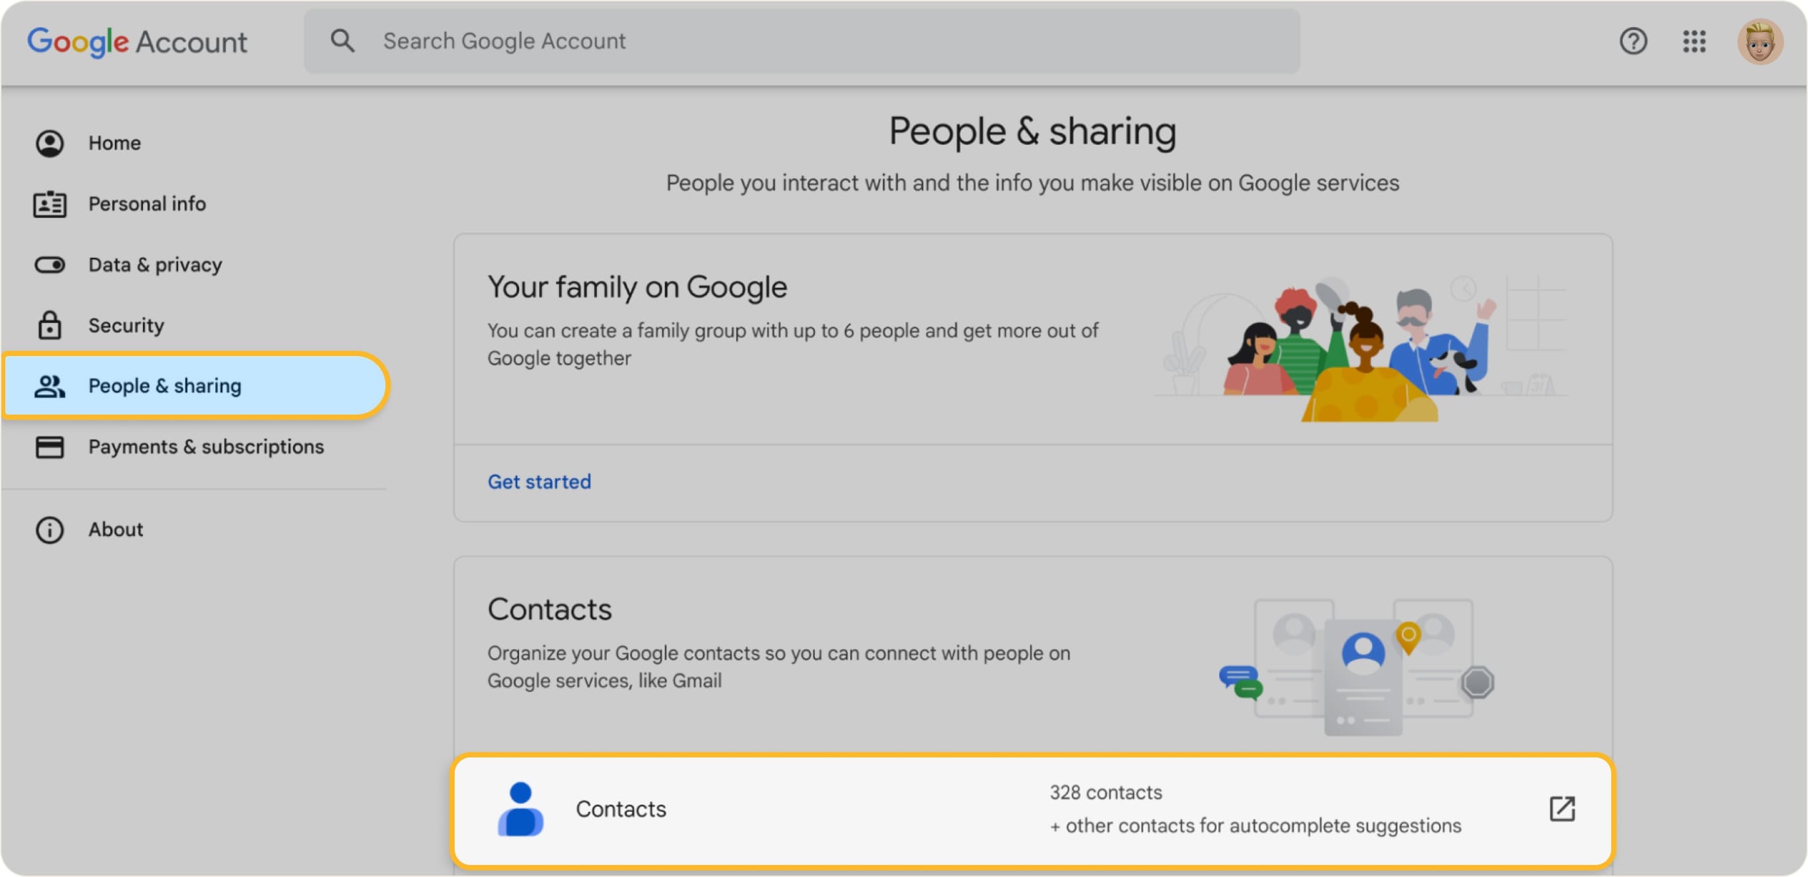Select the Contacts row showing 328 contacts
Viewport: 1808px width, 877px height.
(913, 809)
